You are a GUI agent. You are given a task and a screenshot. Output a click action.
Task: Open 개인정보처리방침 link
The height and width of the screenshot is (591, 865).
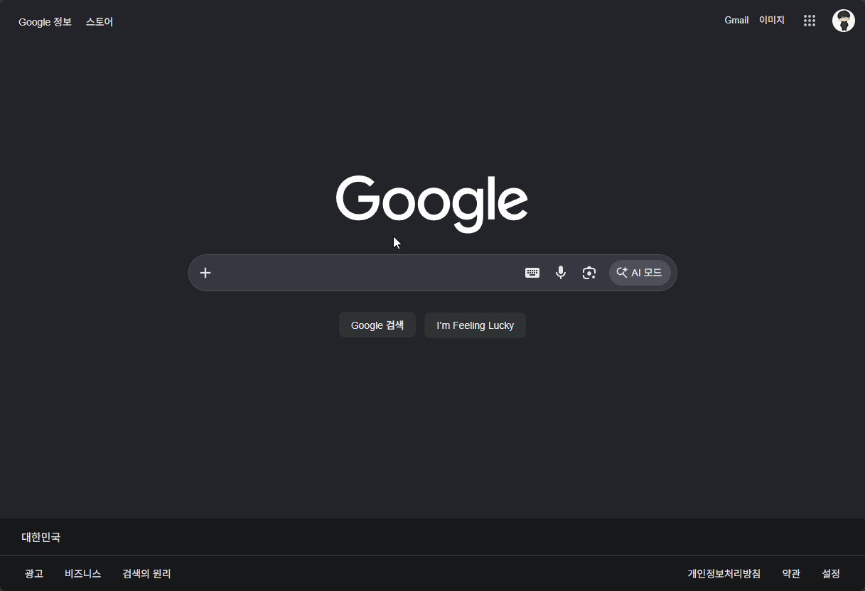pyautogui.click(x=724, y=573)
